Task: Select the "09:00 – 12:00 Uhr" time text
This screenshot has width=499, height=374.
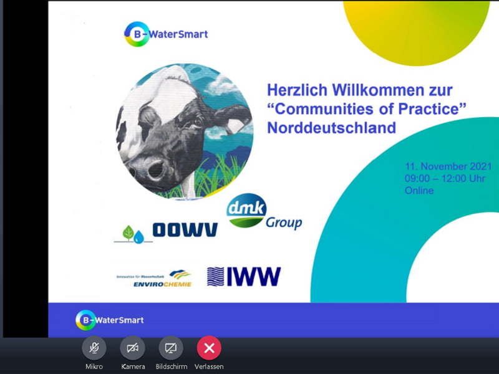Action: point(445,178)
